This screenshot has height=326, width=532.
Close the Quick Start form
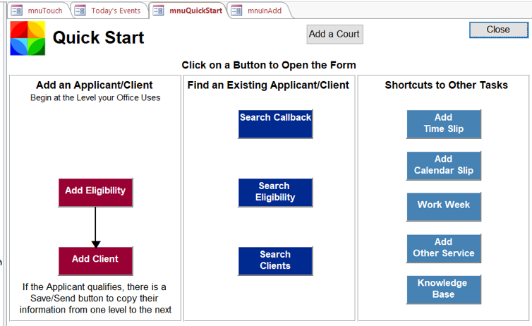coord(498,30)
